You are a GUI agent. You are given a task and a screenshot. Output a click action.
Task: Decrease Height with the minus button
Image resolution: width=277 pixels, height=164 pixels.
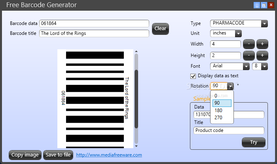tap(249, 55)
